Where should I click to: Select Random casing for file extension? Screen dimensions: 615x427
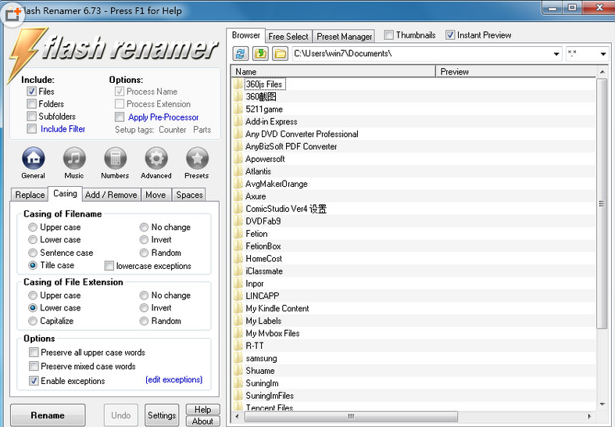(144, 321)
